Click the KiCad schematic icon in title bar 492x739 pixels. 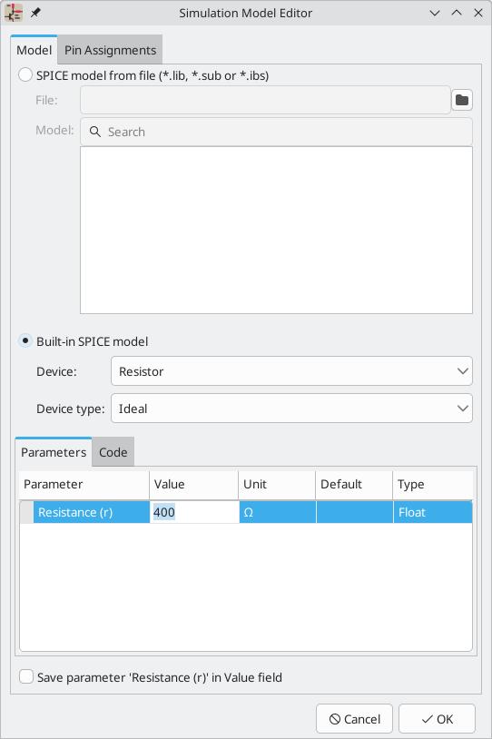[14, 13]
